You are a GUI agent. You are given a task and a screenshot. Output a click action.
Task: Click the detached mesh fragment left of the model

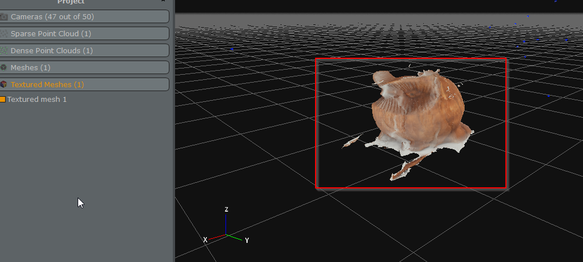[x=351, y=141]
